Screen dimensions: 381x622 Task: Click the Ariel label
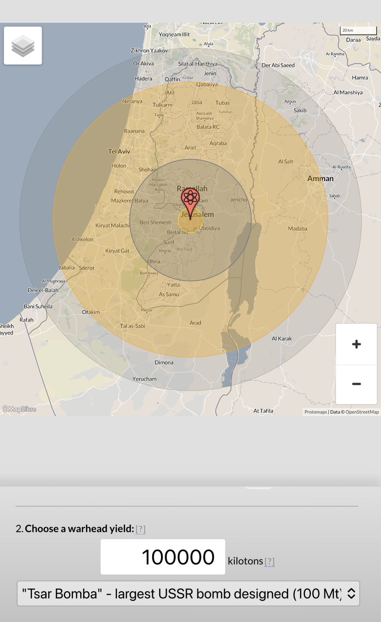click(x=190, y=148)
